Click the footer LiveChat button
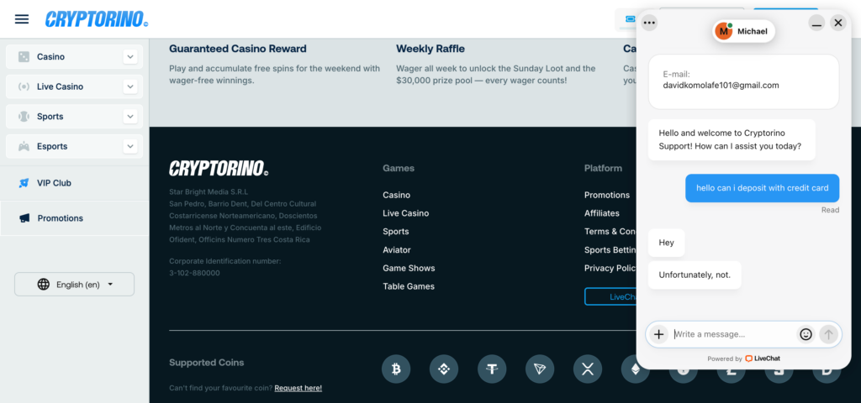This screenshot has width=861, height=403. point(610,296)
